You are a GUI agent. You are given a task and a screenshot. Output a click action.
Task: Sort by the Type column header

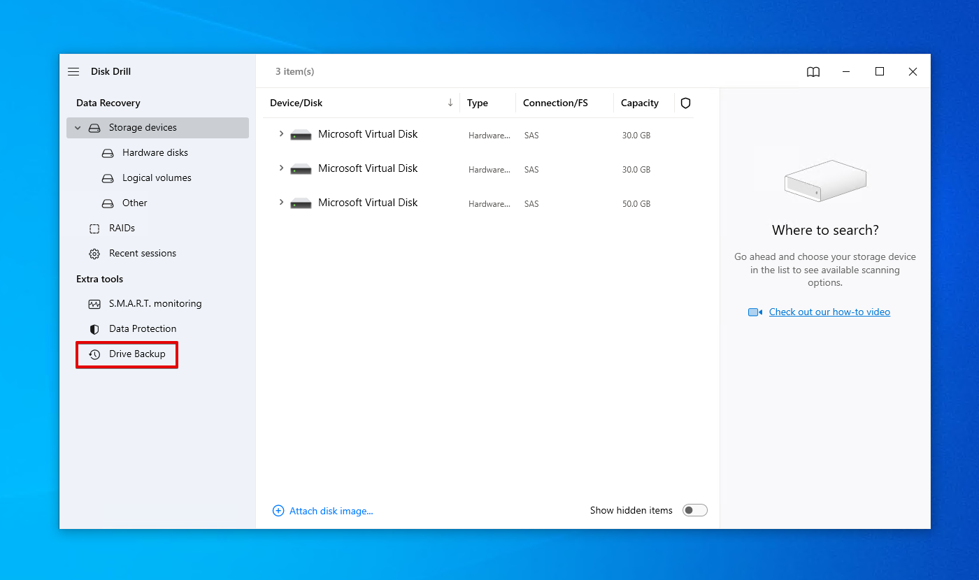478,103
